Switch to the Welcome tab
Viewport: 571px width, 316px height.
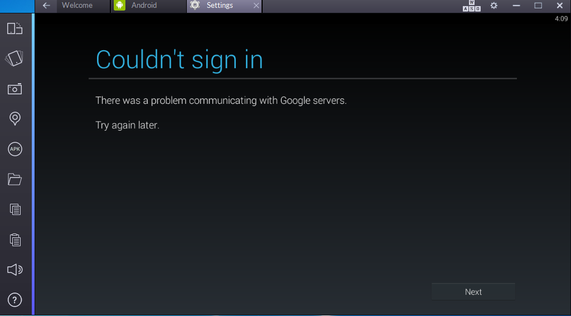coord(84,6)
